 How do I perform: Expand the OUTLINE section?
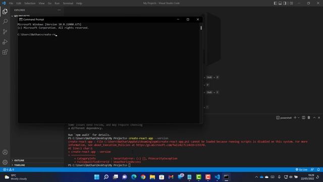pos(37,160)
